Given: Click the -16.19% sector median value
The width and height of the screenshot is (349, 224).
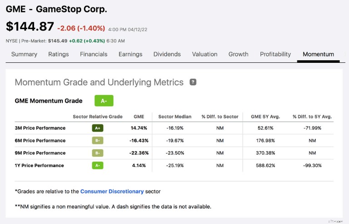Looking at the screenshot, I should 175,128.
